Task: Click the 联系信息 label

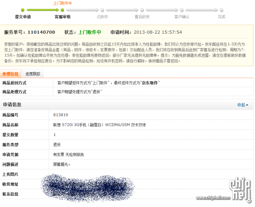Action: tap(10, 194)
